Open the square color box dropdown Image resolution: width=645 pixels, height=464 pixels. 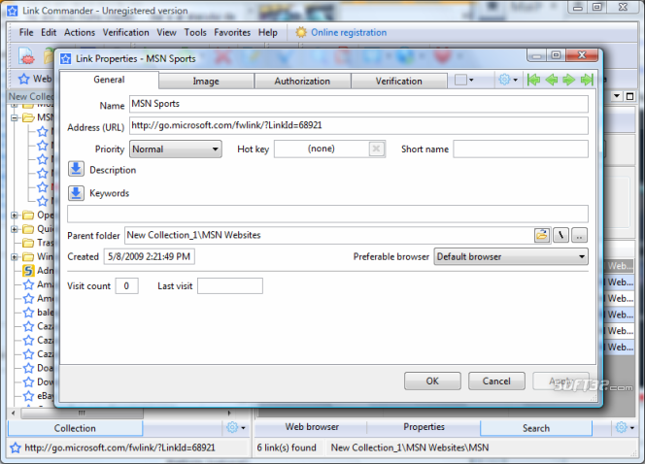[x=464, y=80]
